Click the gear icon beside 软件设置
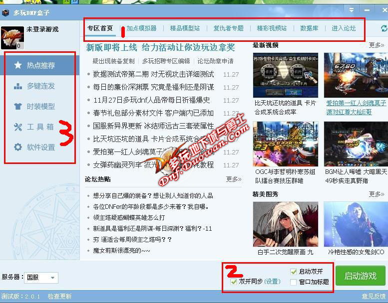Image resolution: width=388 pixels, height=303 pixels. click(x=18, y=147)
